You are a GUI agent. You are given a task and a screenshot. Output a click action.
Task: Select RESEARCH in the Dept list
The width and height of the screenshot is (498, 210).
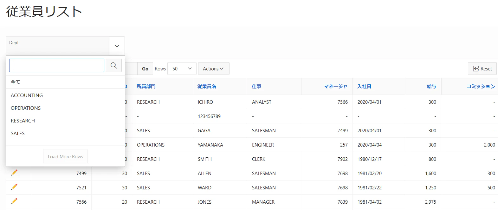tap(65, 121)
